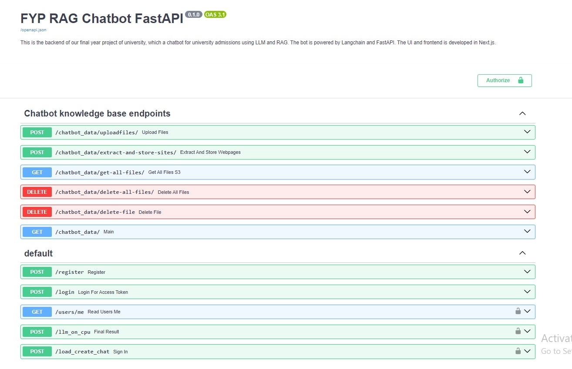Click the POST badge for extract-and-store-sites

(37, 153)
